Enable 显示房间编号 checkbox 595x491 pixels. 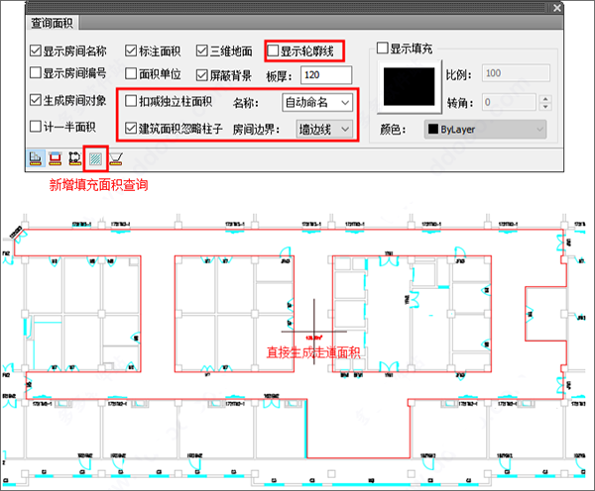(x=36, y=72)
